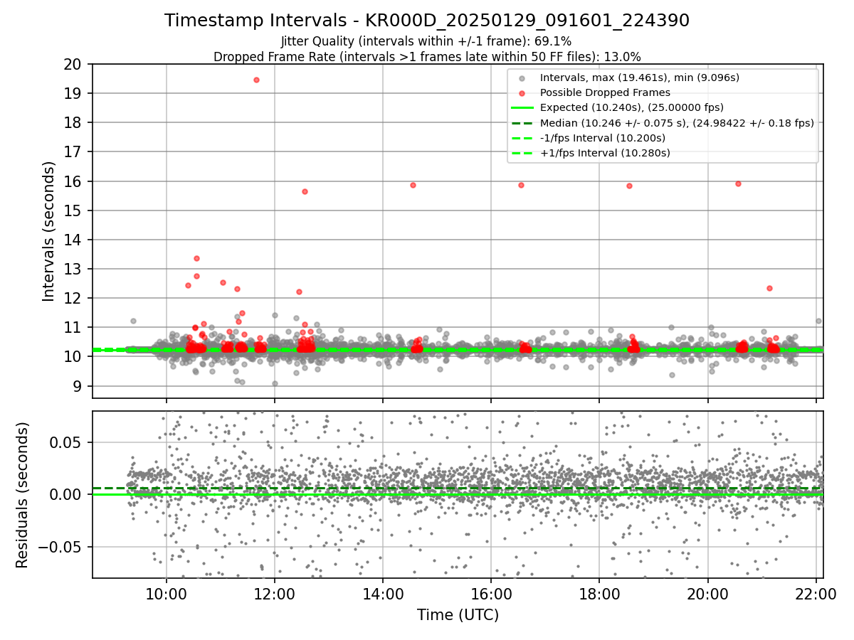The height and width of the screenshot is (640, 854).
Task: Click legend entry '-1/fps Interval (10.200s)'
Action: pyautogui.click(x=603, y=137)
